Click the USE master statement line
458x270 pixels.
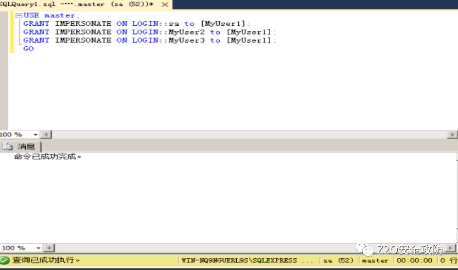[x=51, y=15]
